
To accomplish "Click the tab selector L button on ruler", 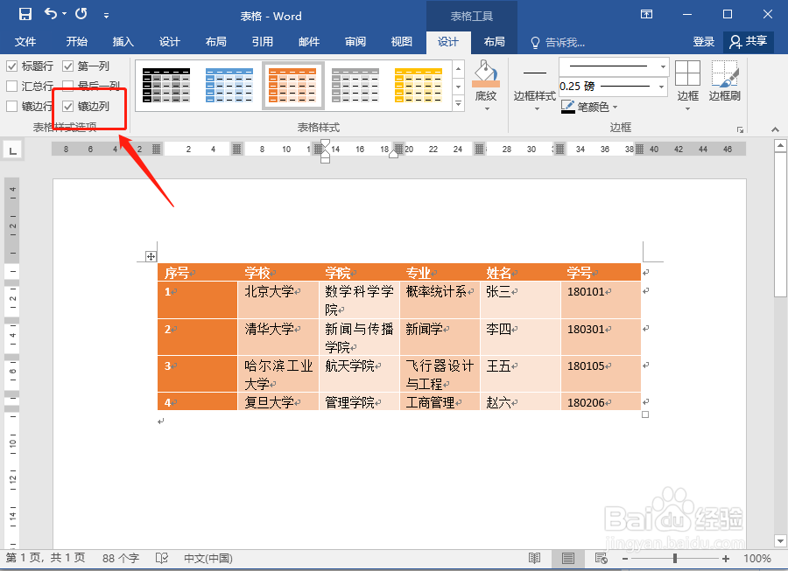I will tap(12, 150).
